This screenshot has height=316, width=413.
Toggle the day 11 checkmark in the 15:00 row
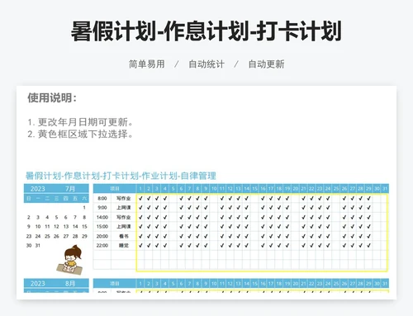[x=222, y=227]
